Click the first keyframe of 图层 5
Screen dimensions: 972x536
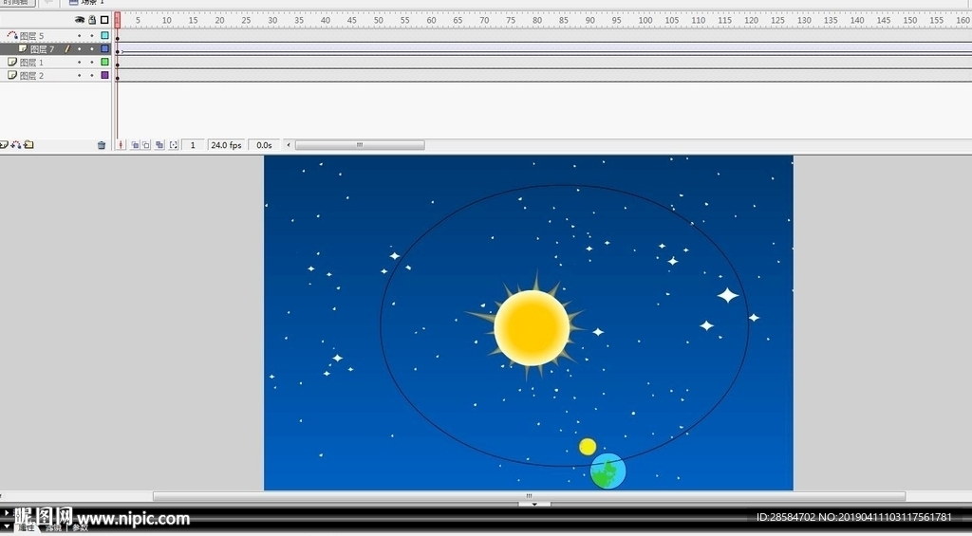[x=117, y=38]
